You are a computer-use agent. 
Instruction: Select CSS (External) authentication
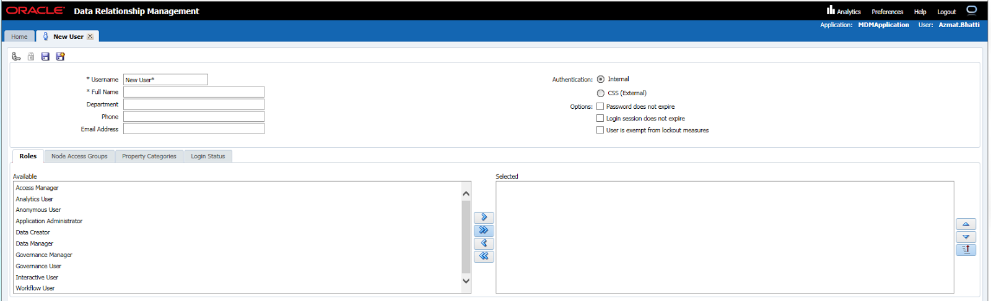point(600,93)
